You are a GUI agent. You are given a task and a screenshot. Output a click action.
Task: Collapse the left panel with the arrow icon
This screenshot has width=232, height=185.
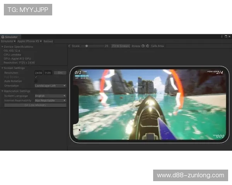(x=69, y=46)
